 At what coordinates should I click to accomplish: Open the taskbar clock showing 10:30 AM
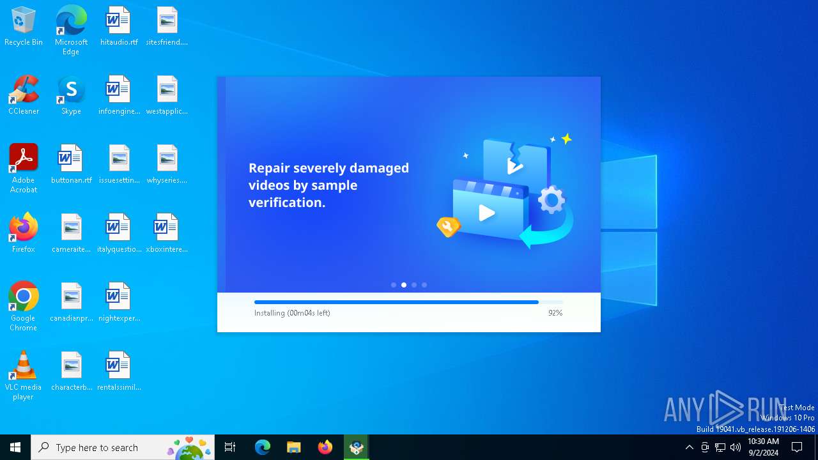click(x=763, y=447)
